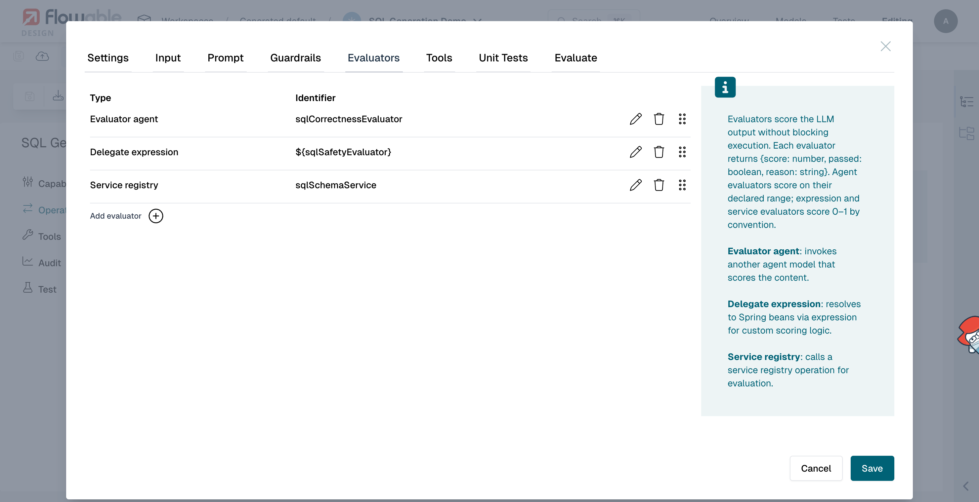Click the user avatar A in background header
This screenshot has width=979, height=502.
tap(946, 21)
